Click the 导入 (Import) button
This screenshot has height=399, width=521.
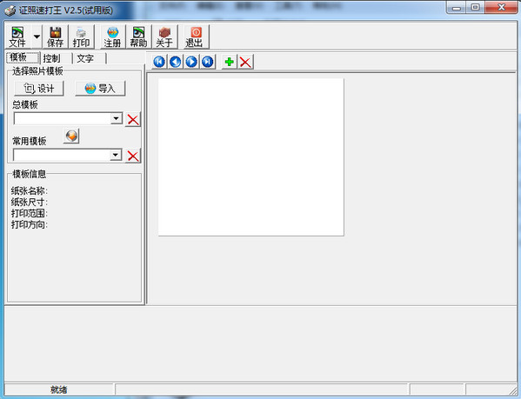tap(100, 89)
